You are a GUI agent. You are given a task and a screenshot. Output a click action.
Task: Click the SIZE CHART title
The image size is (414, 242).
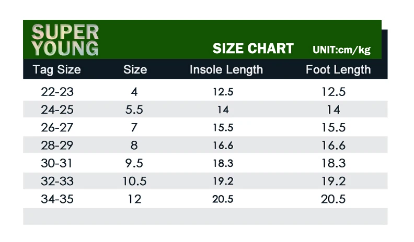click(253, 49)
